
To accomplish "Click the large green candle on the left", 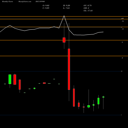I will (10, 79).
